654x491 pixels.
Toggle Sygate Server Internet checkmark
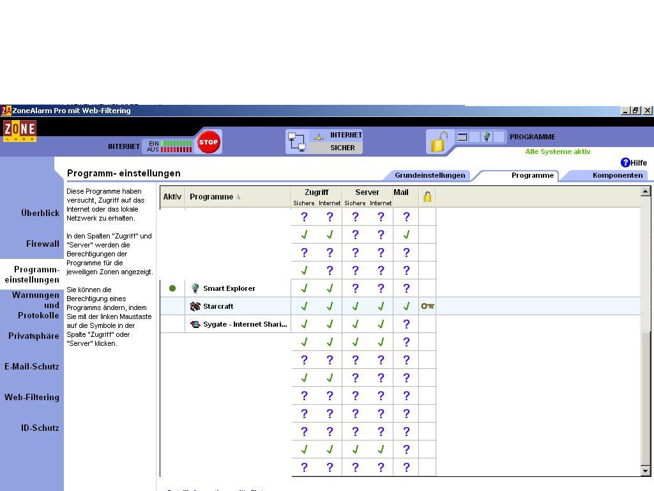381,324
